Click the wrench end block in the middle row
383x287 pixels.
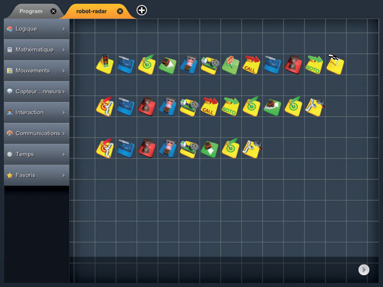(x=315, y=107)
